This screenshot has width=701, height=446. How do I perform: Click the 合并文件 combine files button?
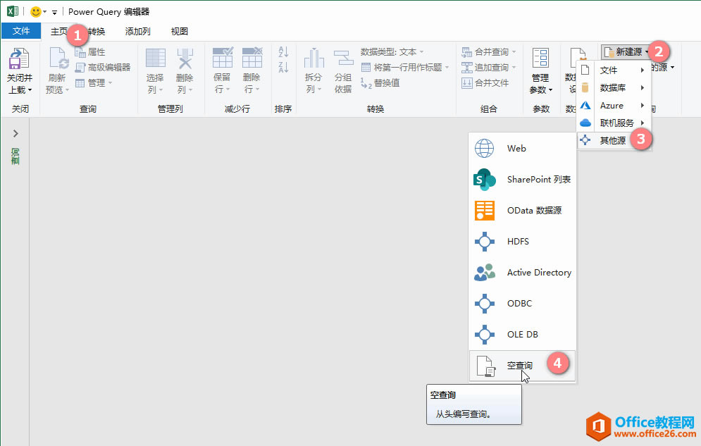point(485,82)
